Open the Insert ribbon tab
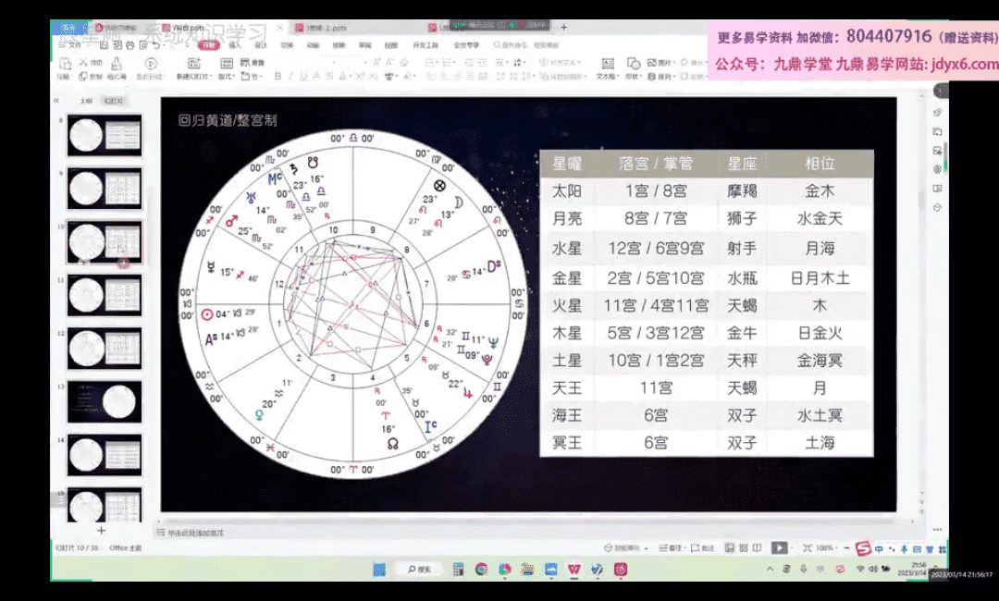This screenshot has height=601, width=999. (x=235, y=44)
